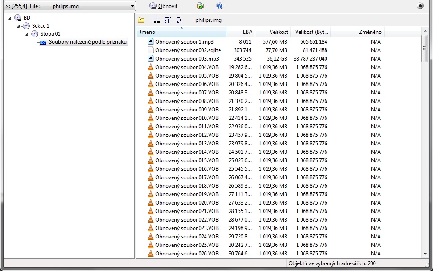The height and width of the screenshot is (271, 433).
Task: Select Obnovený soubor 019.VOB file name
Action: point(187,194)
